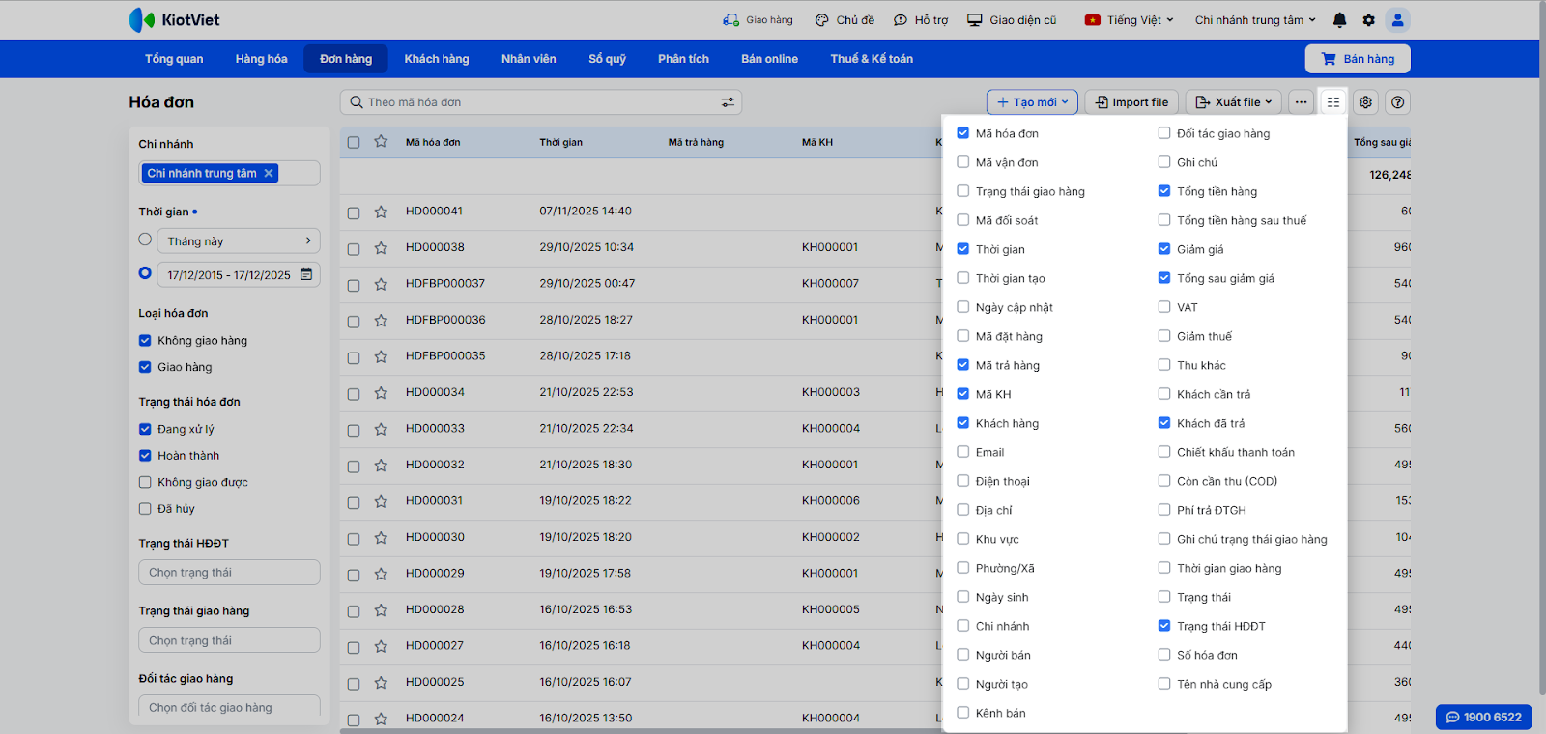
Task: Click the invoice list settings gear
Action: click(x=1365, y=102)
